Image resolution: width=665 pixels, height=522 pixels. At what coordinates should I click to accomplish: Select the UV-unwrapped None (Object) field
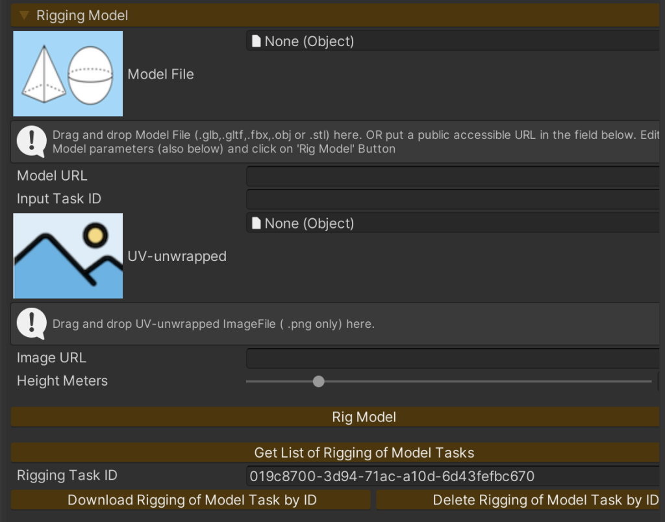pyautogui.click(x=455, y=223)
